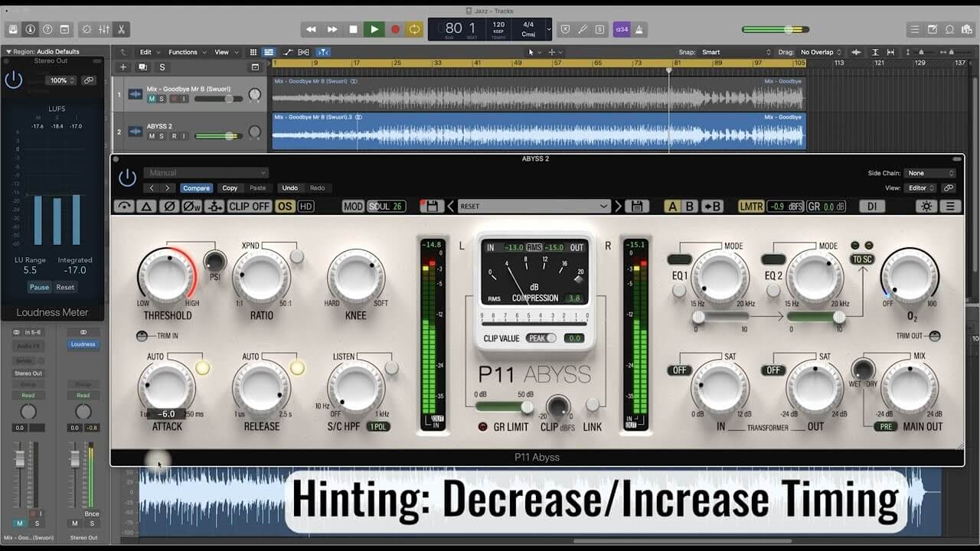
Task: Toggle the CLIP OFF button
Action: (250, 207)
